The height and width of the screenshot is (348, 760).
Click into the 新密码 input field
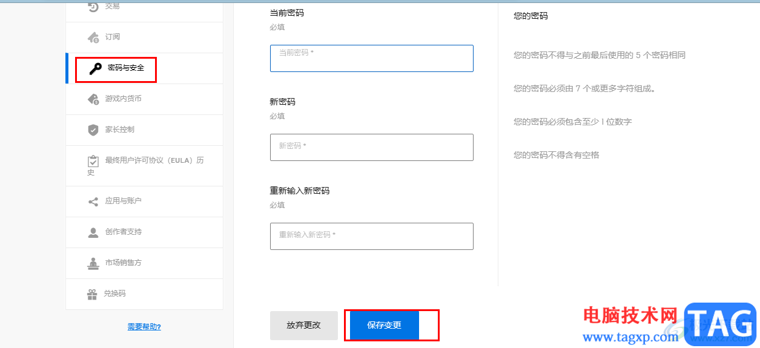[371, 147]
